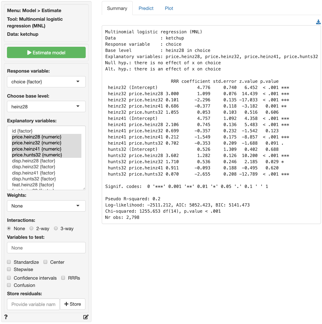Enable the Standardize checkbox
Screen dimensions: 322x324
(x=9, y=262)
